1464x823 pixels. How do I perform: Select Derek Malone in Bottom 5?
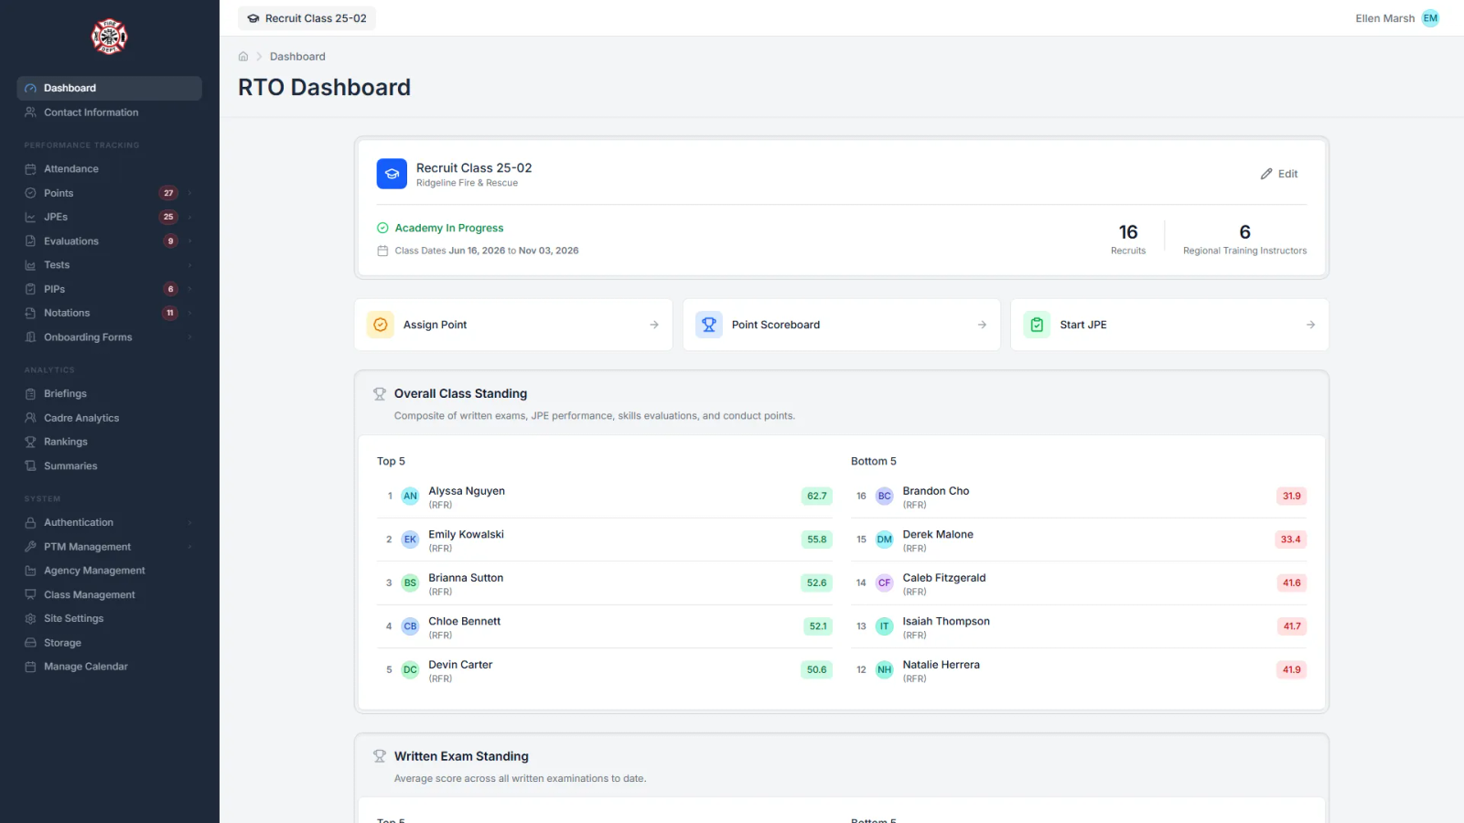click(1079, 540)
